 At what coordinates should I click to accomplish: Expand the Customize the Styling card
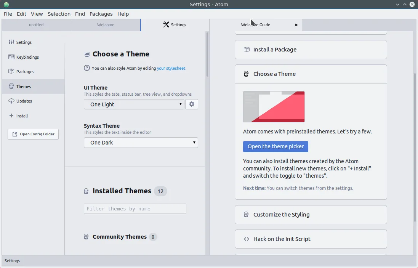coord(311,215)
